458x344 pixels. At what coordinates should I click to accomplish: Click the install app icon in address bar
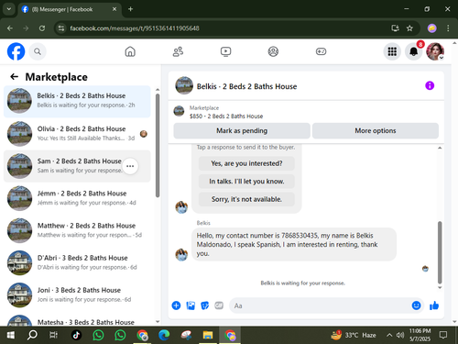pos(395,28)
